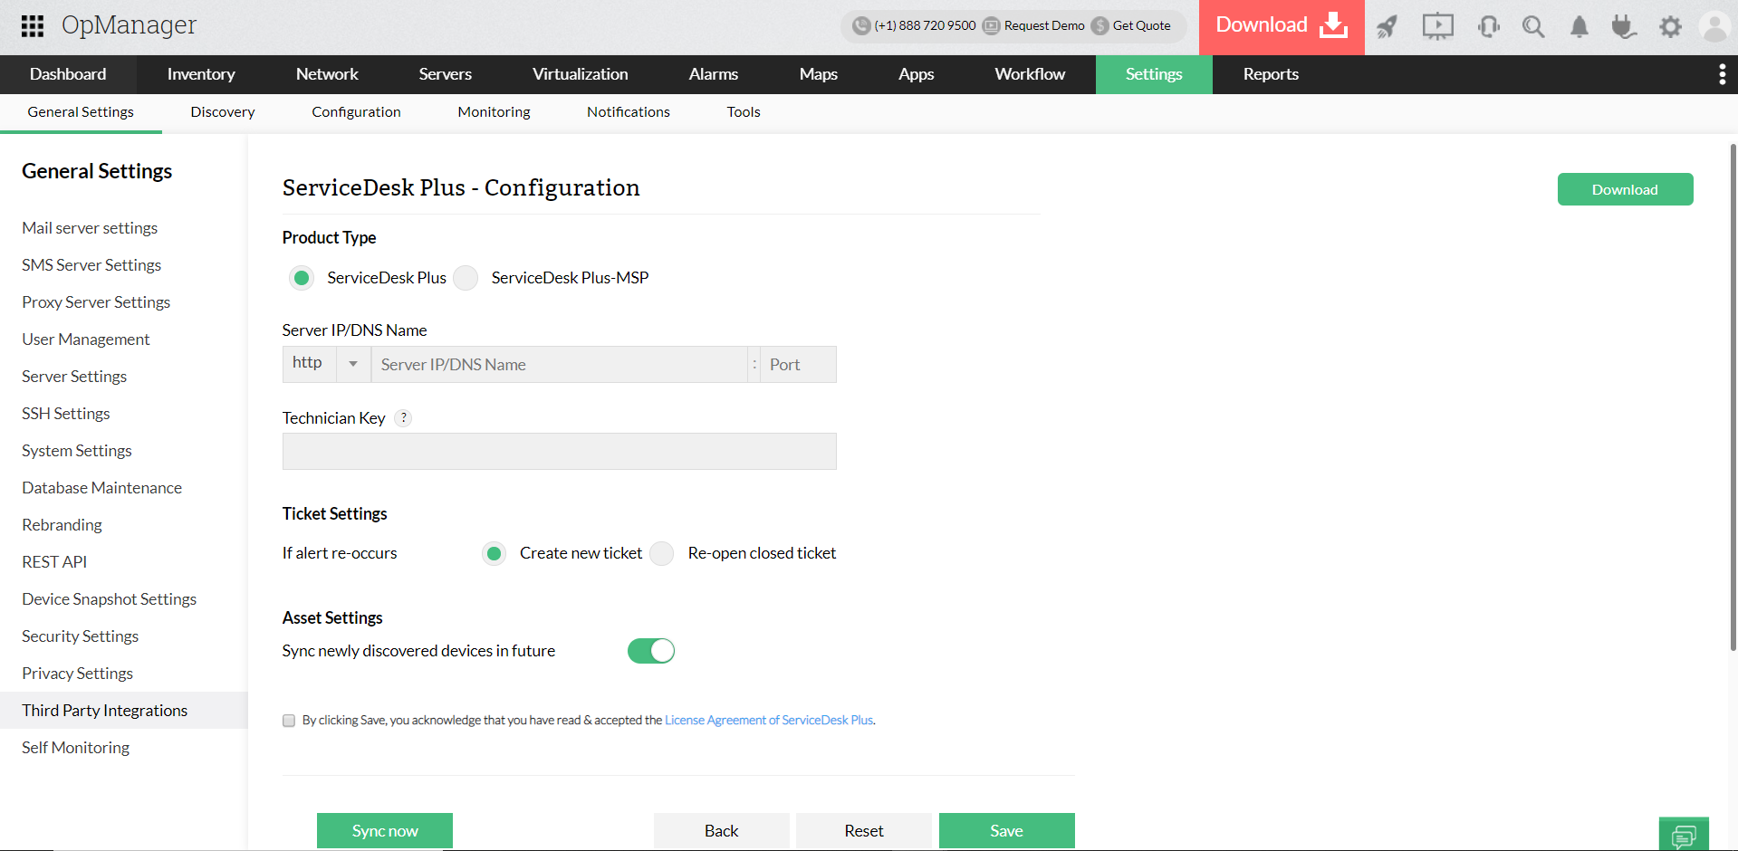Choose Re-open closed ticket option
Image resolution: width=1738 pixels, height=851 pixels.
[662, 553]
